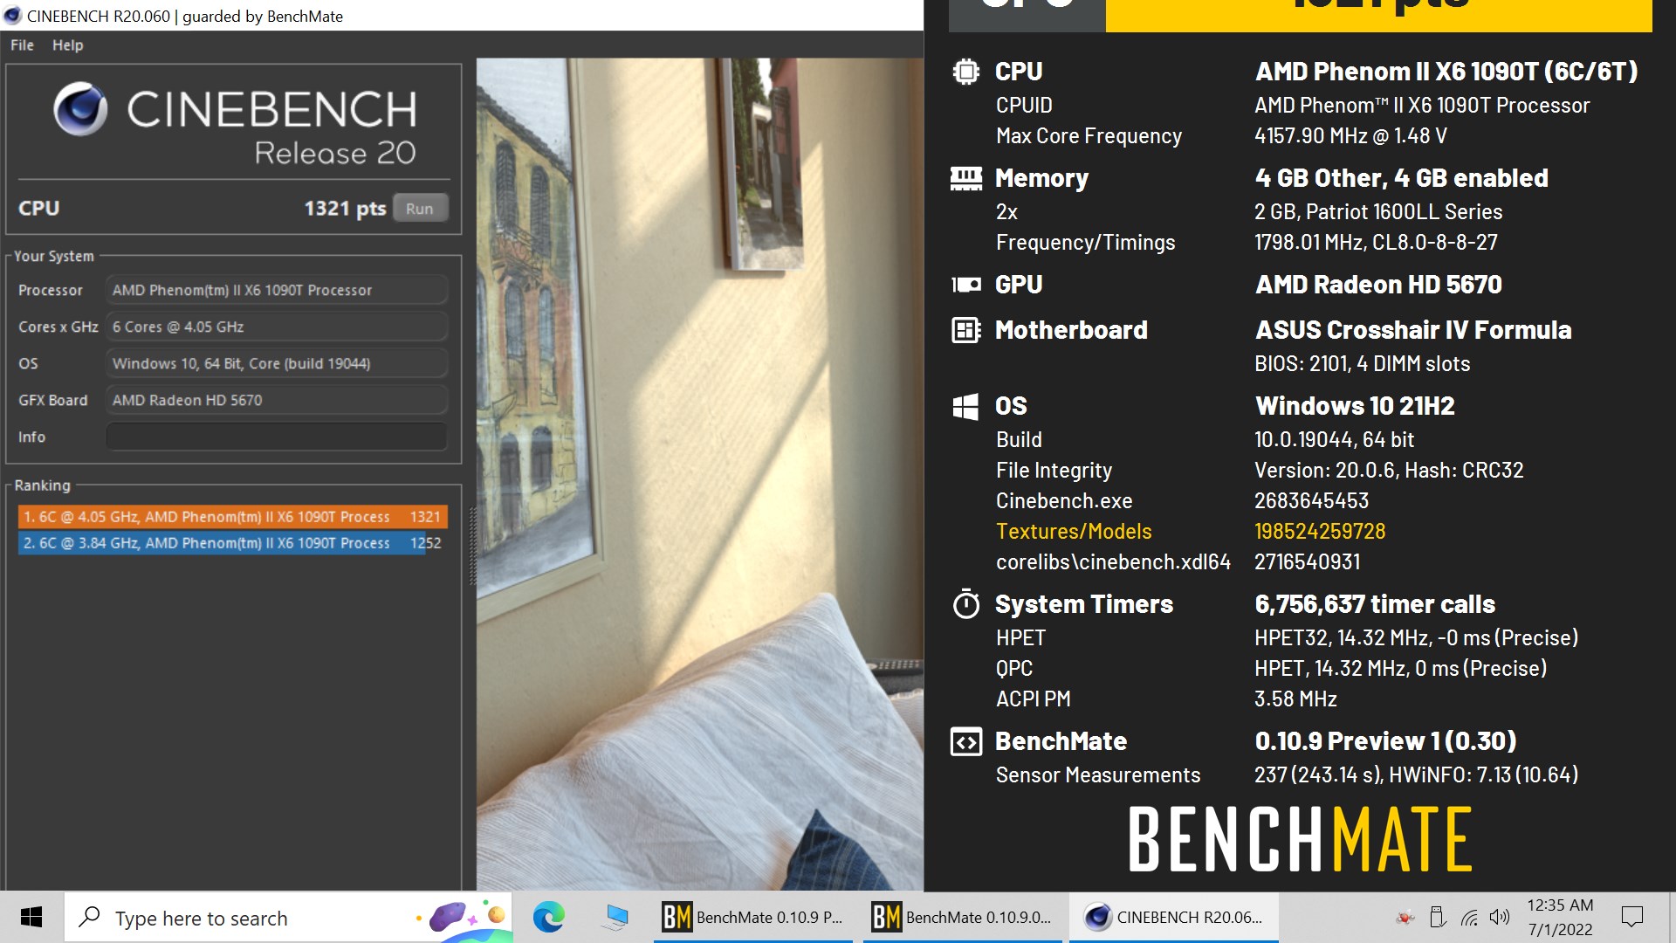Click the Cinebench sphere logo icon
Viewport: 1676px width, 943px height.
click(x=80, y=110)
